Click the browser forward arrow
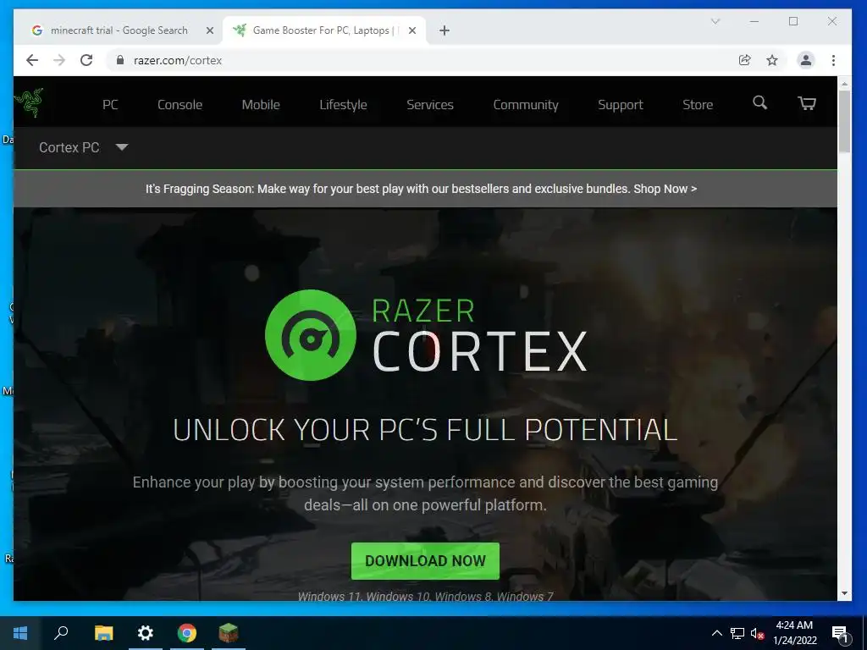The image size is (867, 650). [59, 60]
